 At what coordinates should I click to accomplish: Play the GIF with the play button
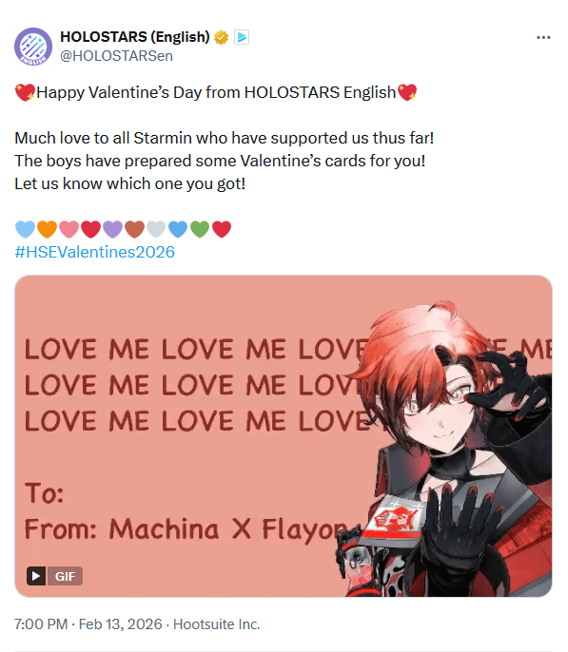point(36,576)
